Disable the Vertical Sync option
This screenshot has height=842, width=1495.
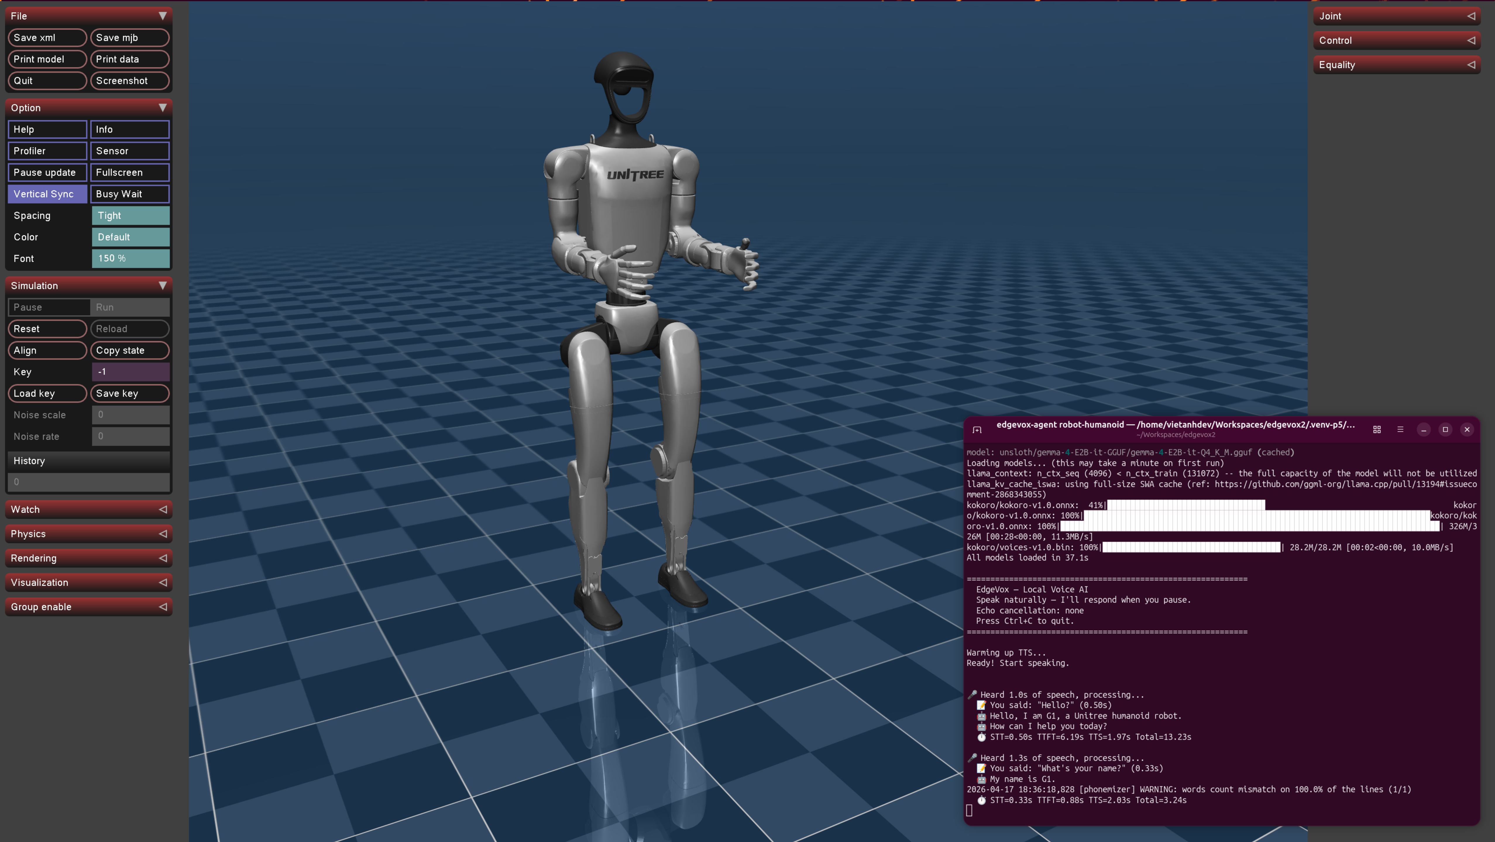pos(47,194)
